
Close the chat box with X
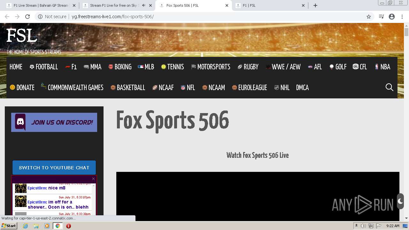[93, 179]
